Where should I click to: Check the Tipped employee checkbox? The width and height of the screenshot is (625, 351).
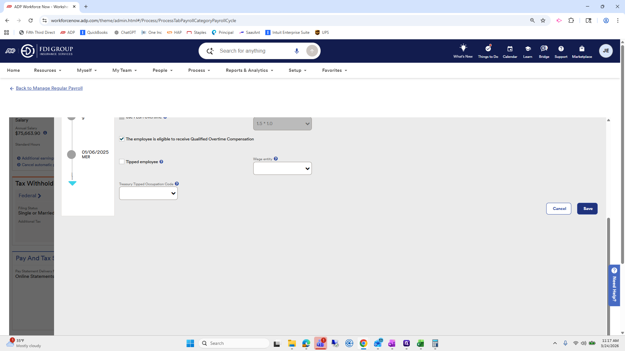(122, 162)
